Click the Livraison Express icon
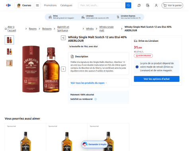The image size is (189, 151). pos(118,17)
